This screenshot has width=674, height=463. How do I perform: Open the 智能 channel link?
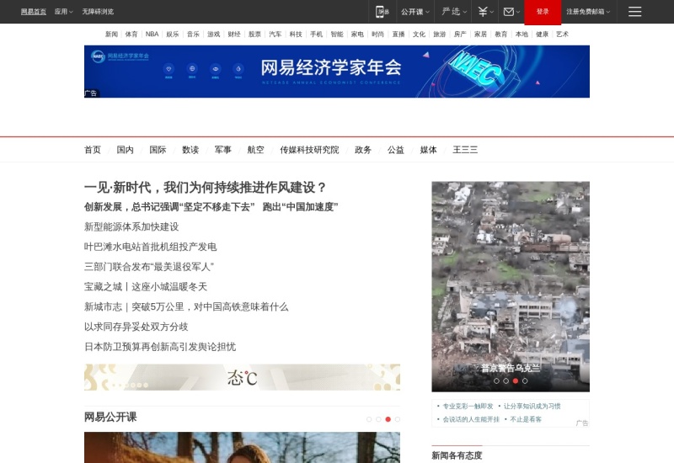[x=337, y=34]
